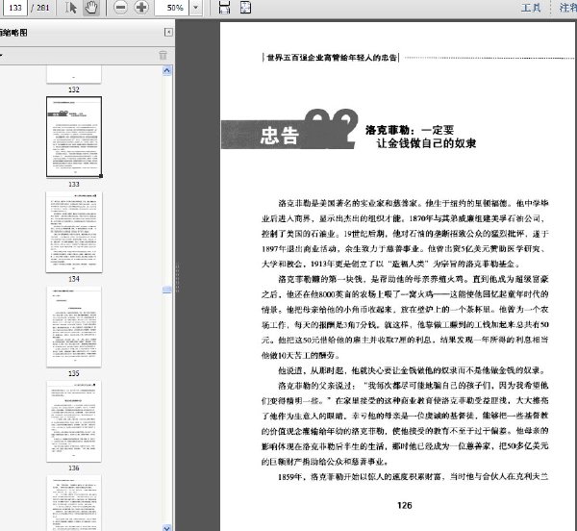Image resolution: width=577 pixels, height=531 pixels.
Task: Select page 134 thumbnail
Action: 74,232
